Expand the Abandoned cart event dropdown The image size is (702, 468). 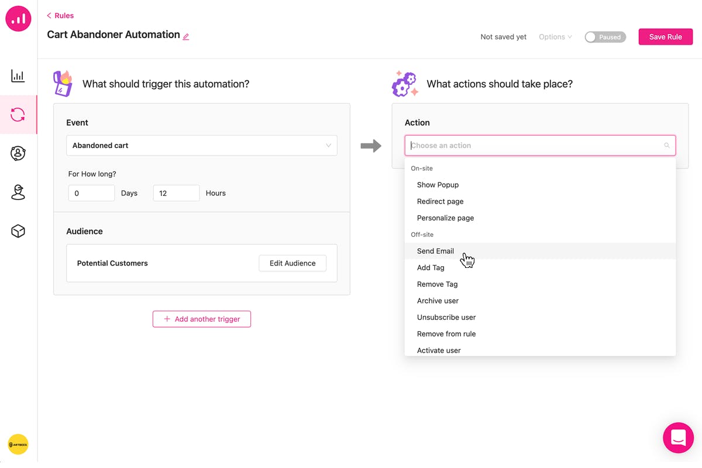point(202,146)
